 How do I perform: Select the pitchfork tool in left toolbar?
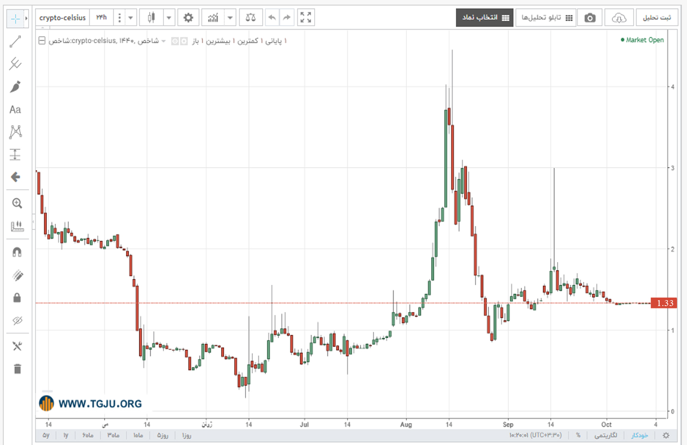15,64
